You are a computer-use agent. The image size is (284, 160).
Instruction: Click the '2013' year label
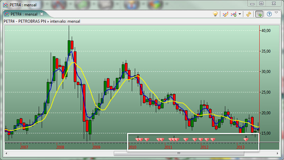pyautogui.click(x=240, y=147)
